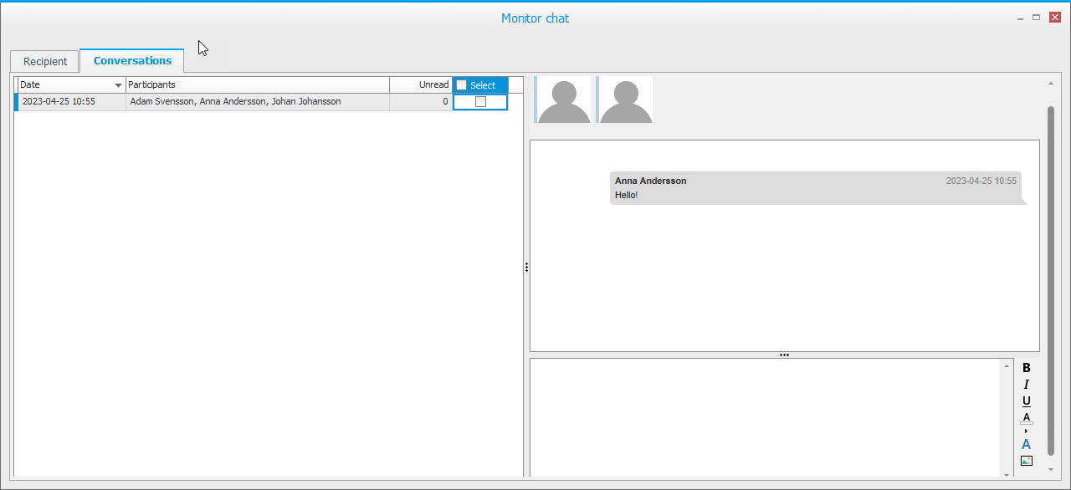
Task: Toggle bold text formatting
Action: tap(1027, 368)
